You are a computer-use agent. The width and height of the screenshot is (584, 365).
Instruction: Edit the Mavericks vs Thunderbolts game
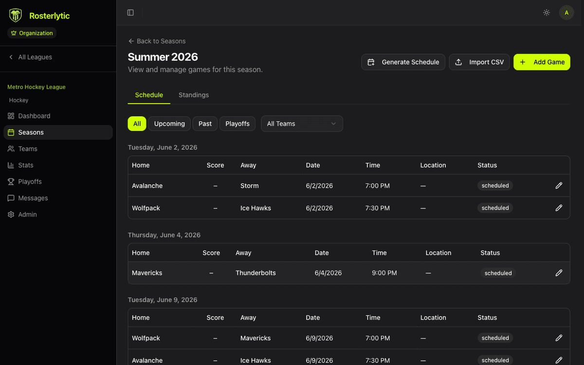559,273
